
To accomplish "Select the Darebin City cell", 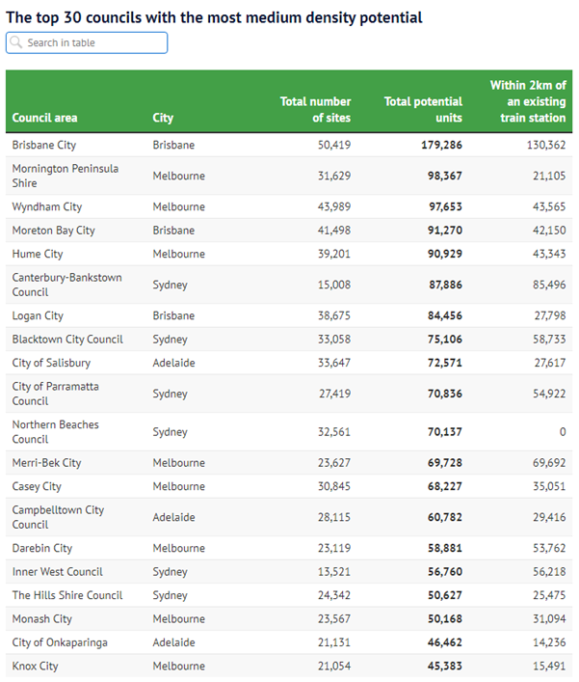I will 42,548.
